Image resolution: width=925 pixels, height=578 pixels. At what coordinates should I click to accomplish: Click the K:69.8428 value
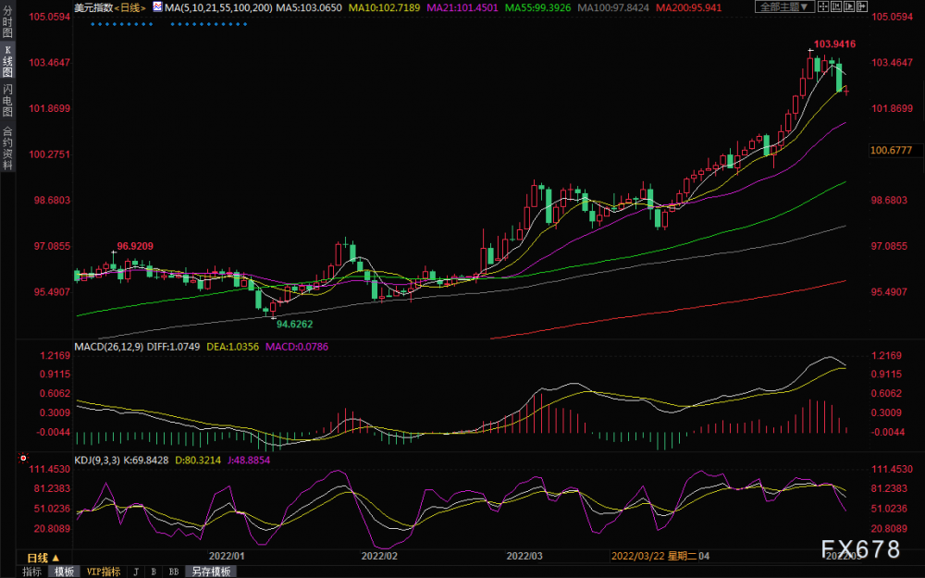[147, 460]
